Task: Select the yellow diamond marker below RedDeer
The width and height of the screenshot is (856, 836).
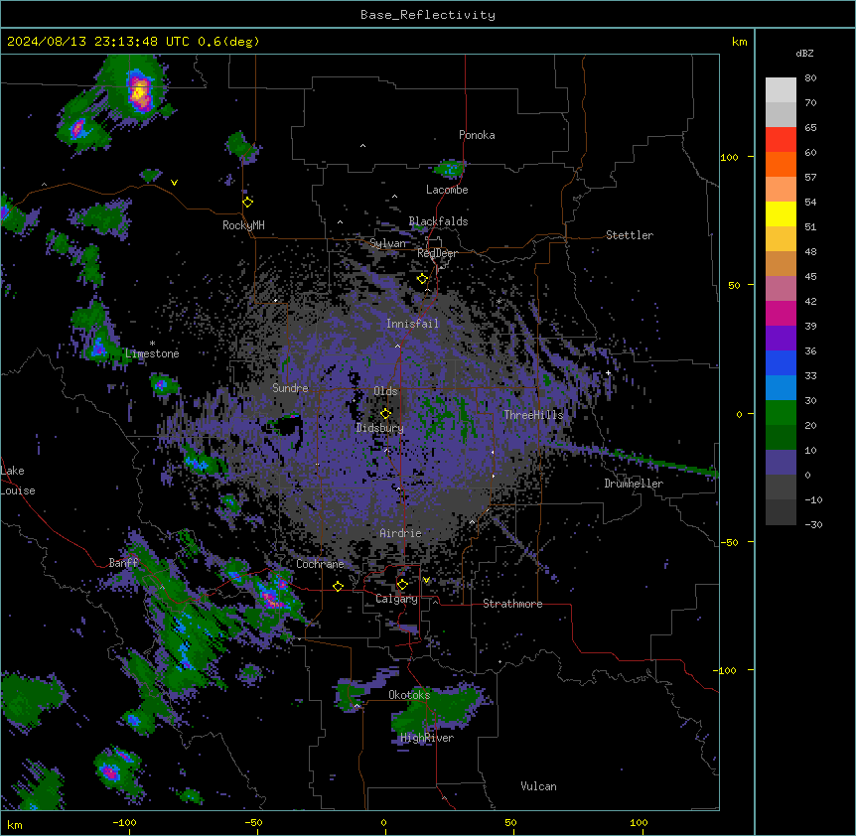Action: click(422, 279)
